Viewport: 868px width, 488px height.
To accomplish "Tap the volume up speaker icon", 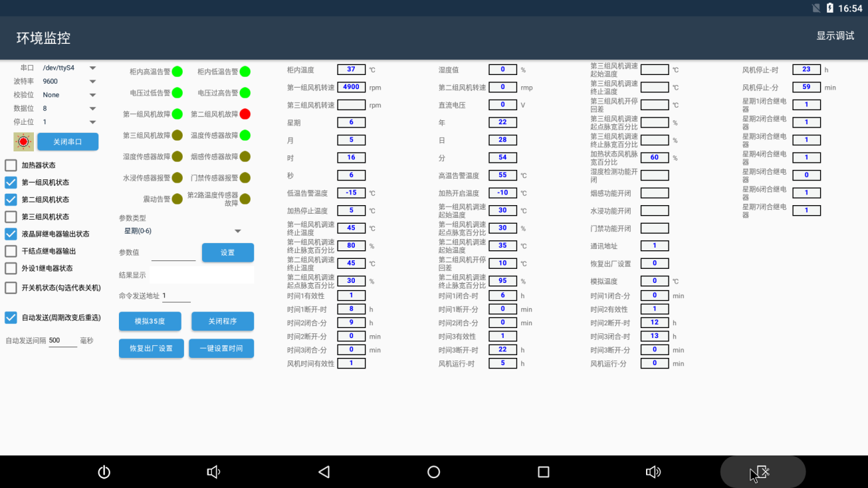I will [x=653, y=472].
